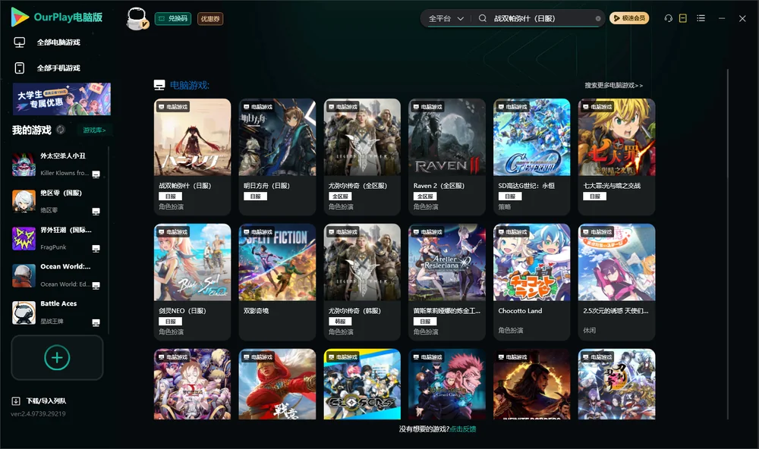The width and height of the screenshot is (759, 449).
Task: Click the add game plus icon
Action: [57, 357]
